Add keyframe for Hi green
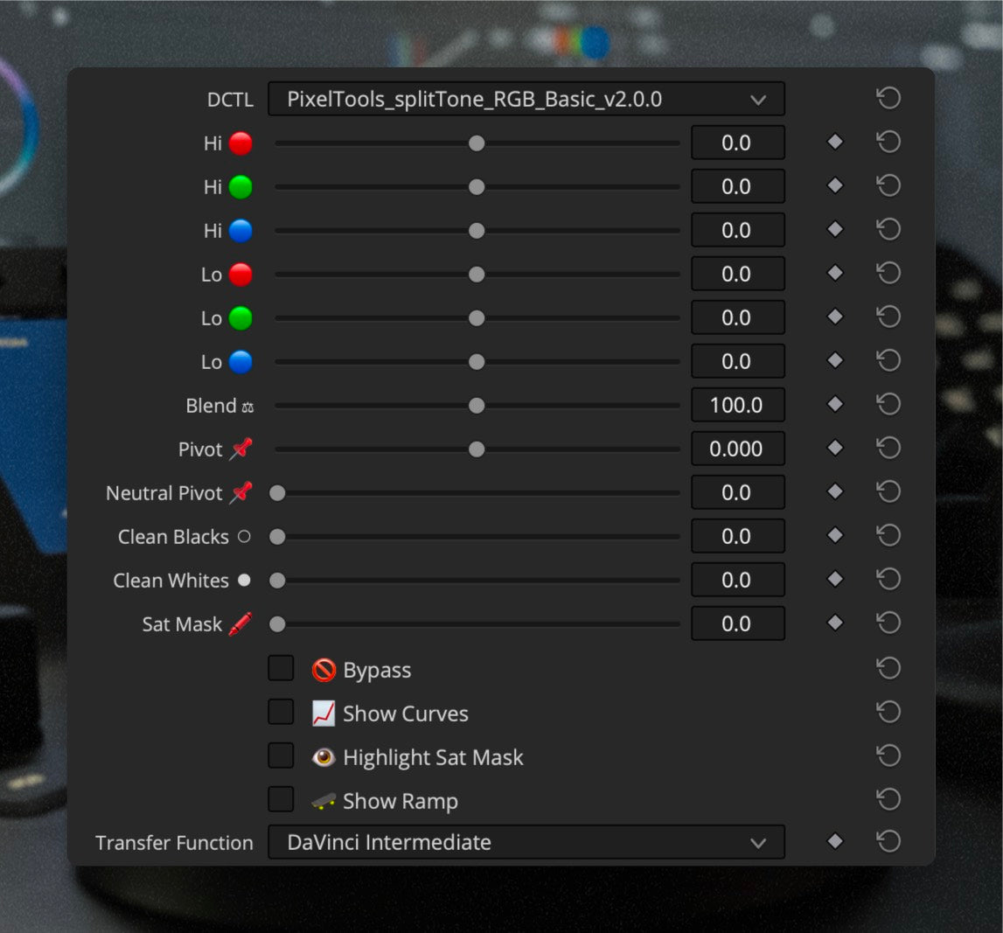Screen dimensions: 1003x933 (835, 186)
